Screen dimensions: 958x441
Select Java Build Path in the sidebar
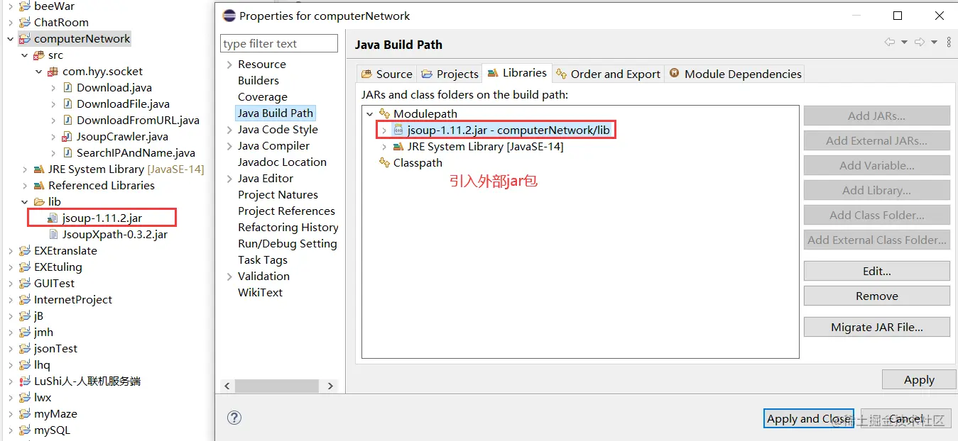276,113
